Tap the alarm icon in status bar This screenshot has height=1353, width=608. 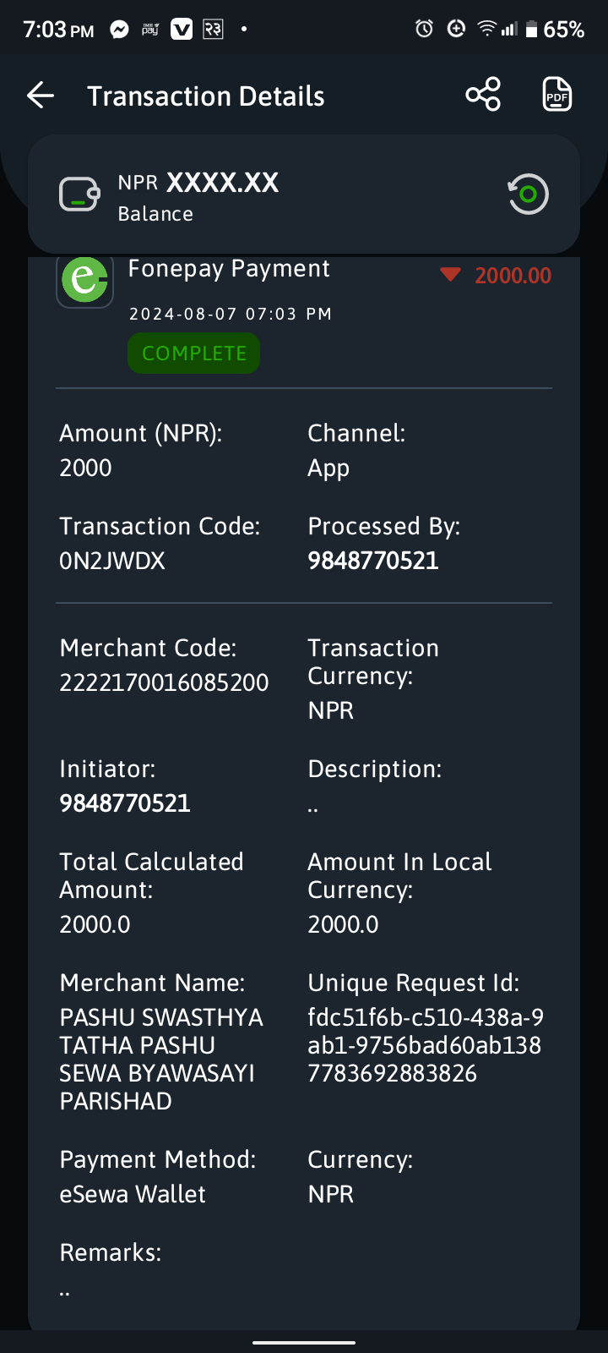click(x=424, y=30)
